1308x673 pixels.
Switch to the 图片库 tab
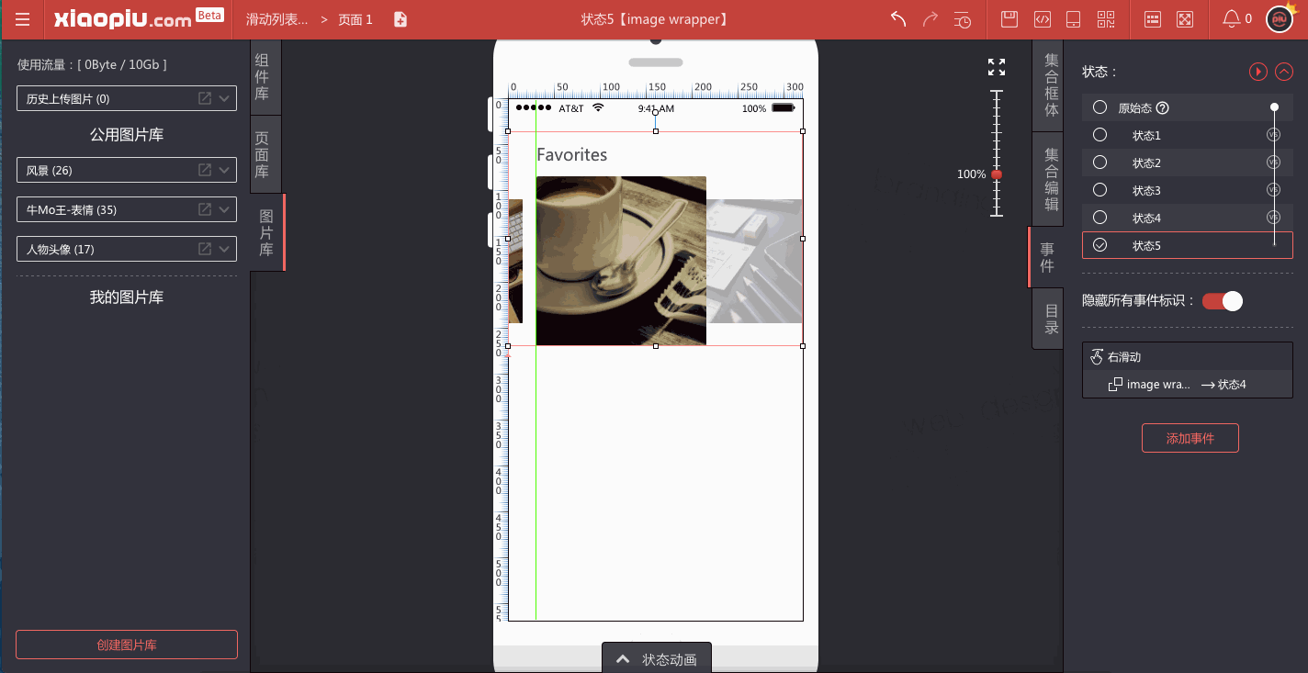point(266,232)
